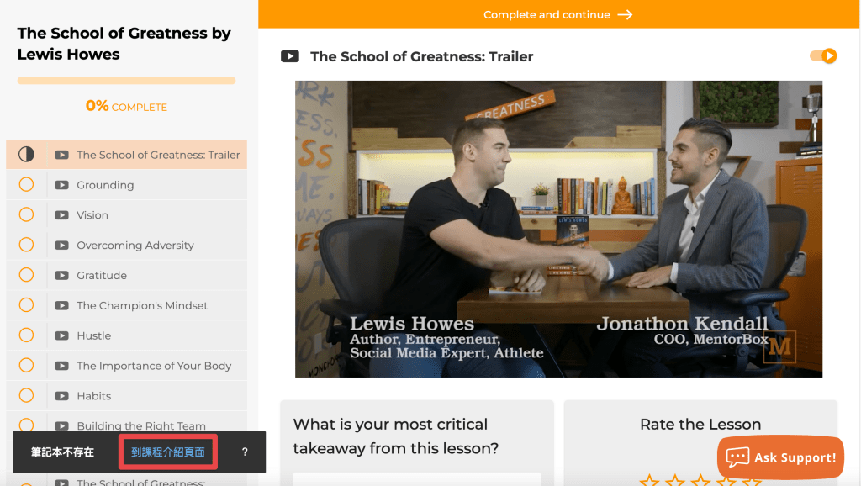Toggle the orange autoplay switch
Image resolution: width=861 pixels, height=486 pixels.
coord(823,56)
